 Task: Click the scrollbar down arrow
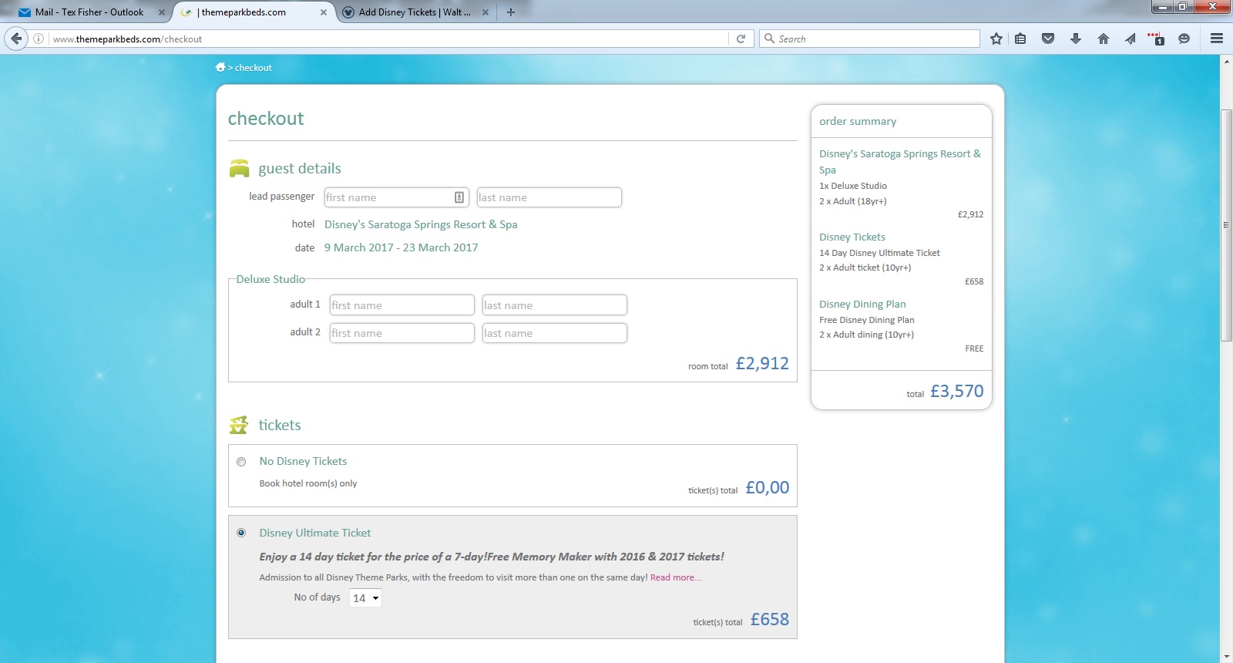pos(1226,656)
